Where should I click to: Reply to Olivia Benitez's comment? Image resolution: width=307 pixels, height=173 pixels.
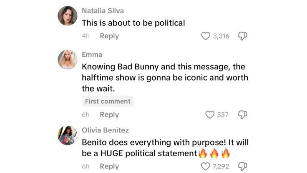point(109,166)
